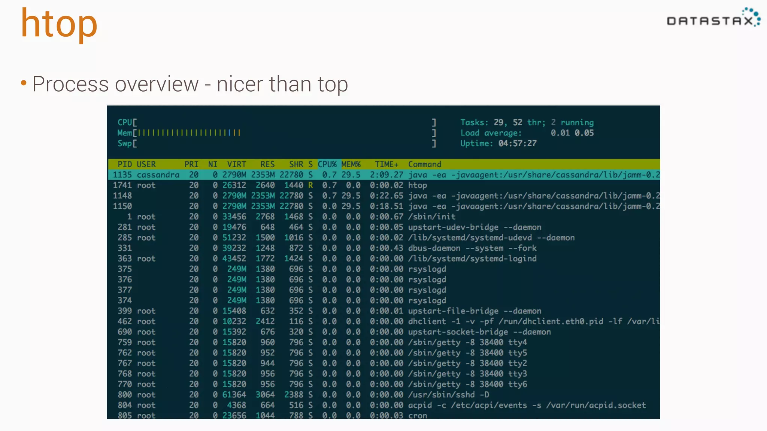
Task: Select the /usr/sbin/sshd -D process row
Action: pos(384,395)
